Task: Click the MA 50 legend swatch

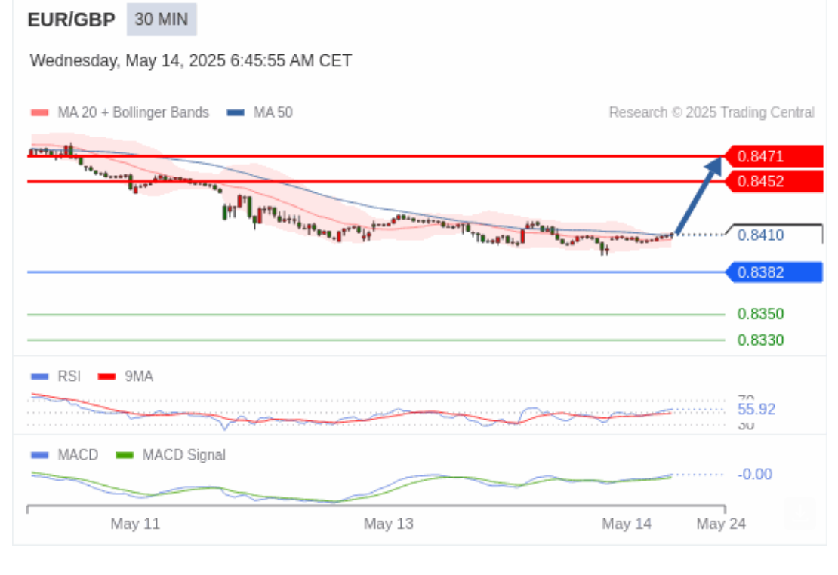Action: click(235, 112)
